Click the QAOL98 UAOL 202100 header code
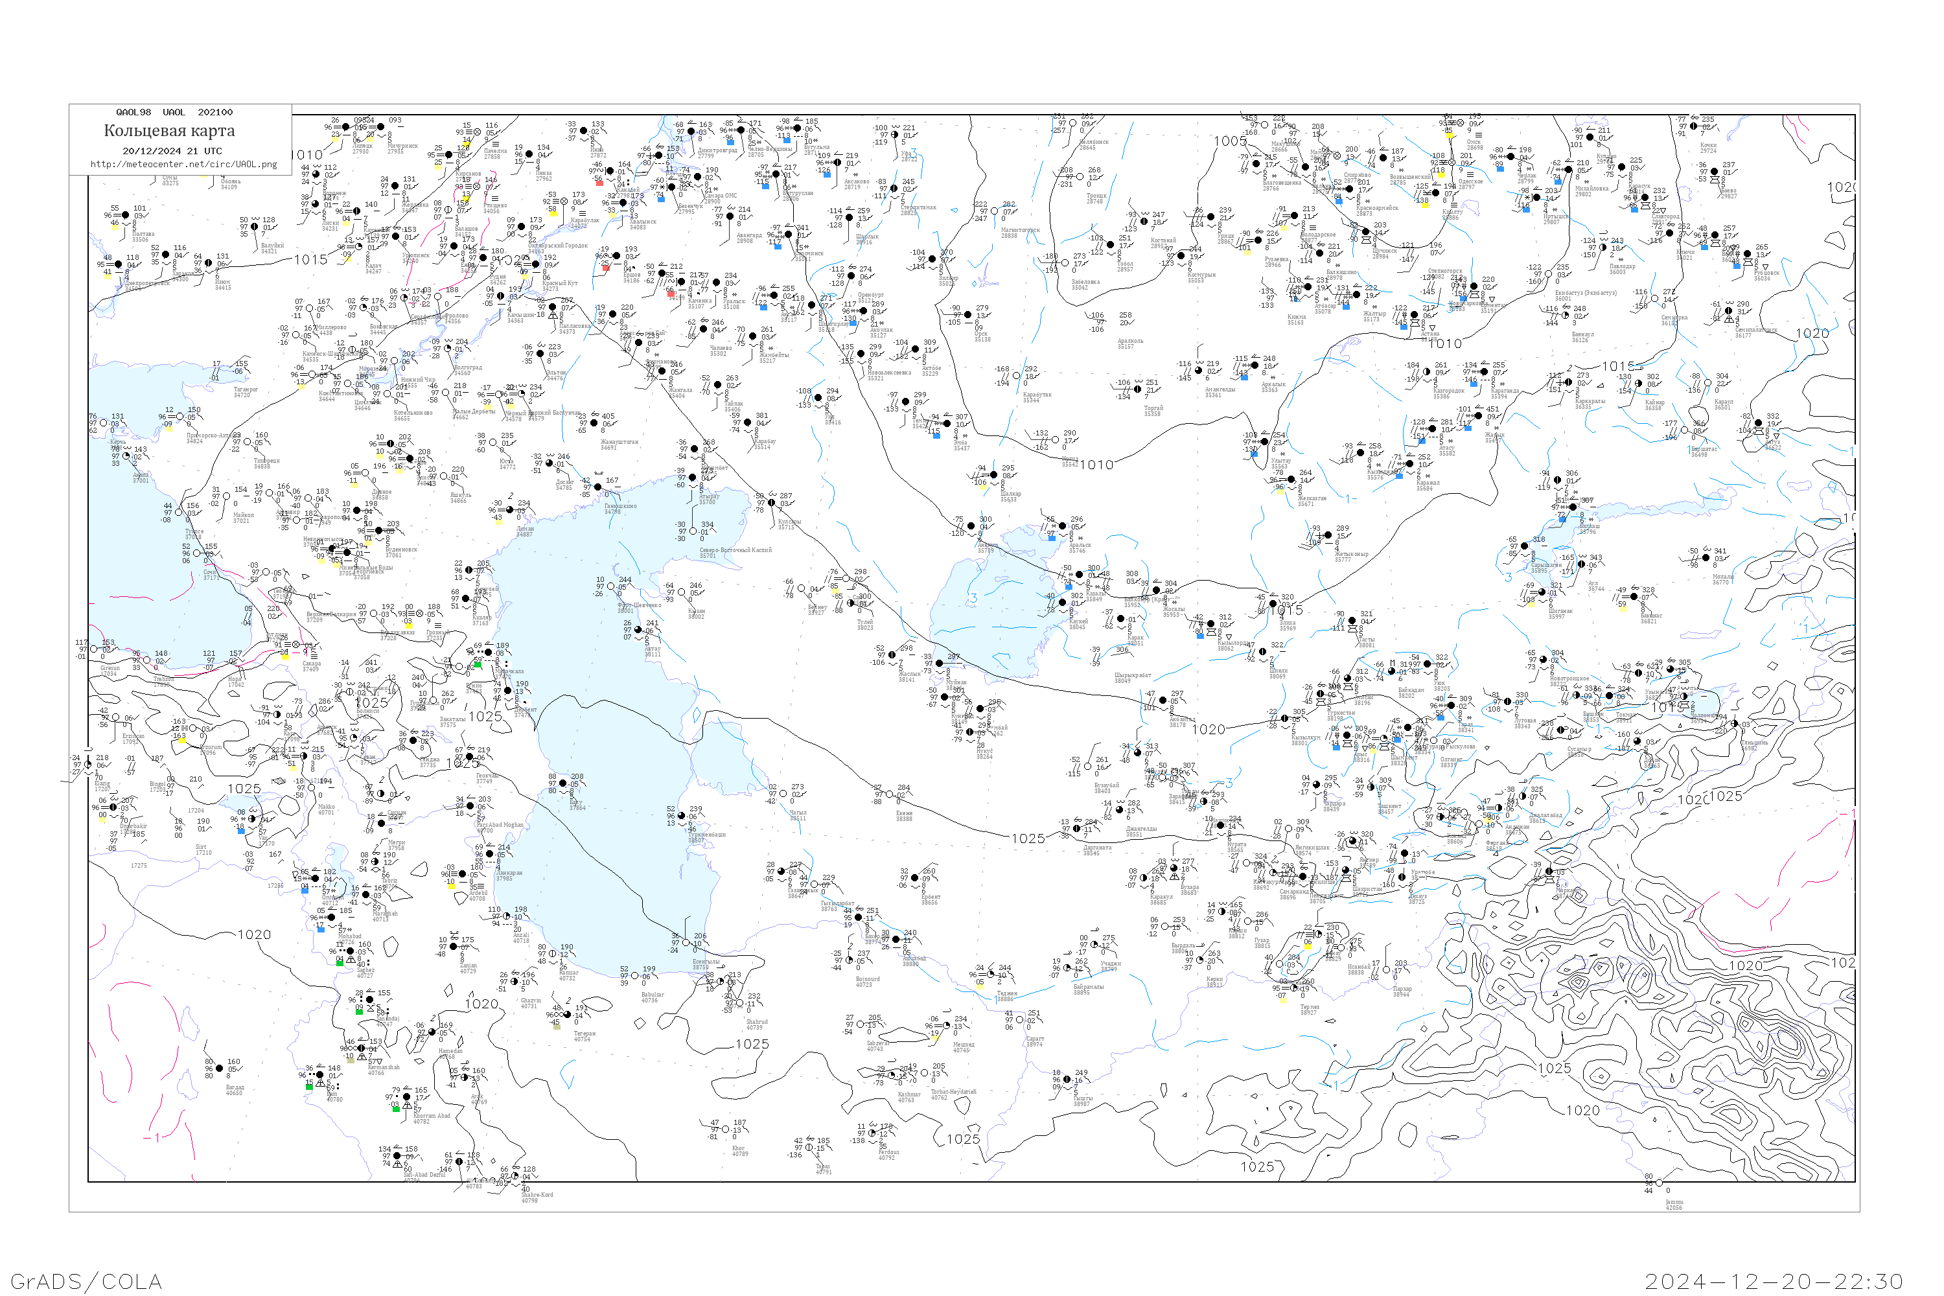This screenshot has height=1296, width=1944. [x=174, y=112]
